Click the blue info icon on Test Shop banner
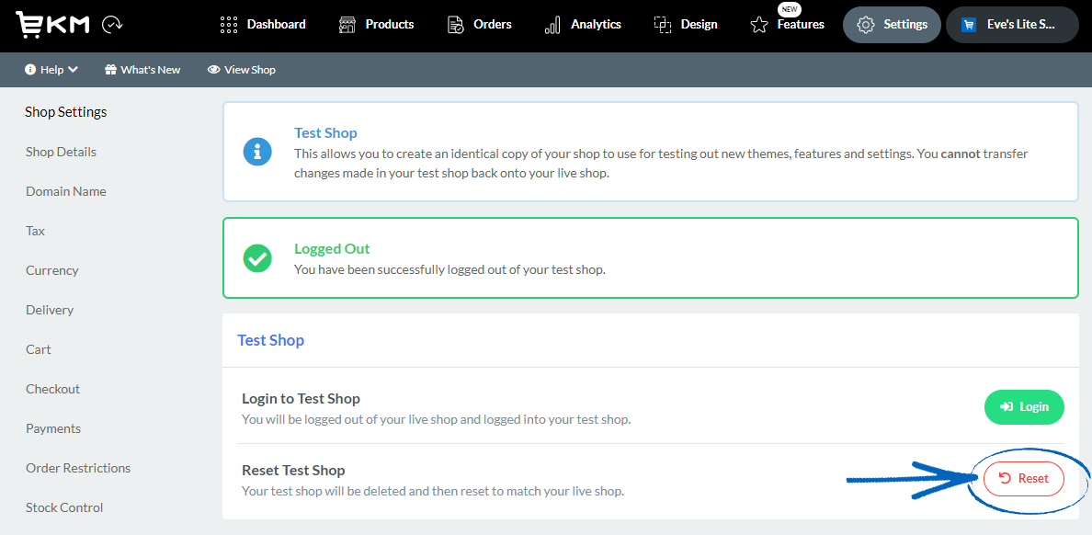Screen dimensions: 1092x535 [257, 152]
